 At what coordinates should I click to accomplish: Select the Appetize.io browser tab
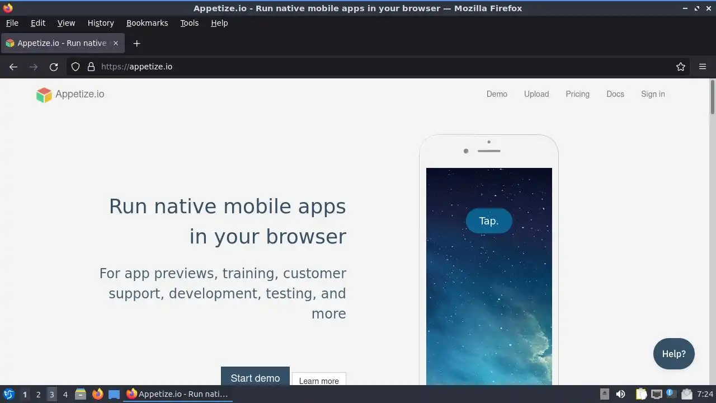63,43
